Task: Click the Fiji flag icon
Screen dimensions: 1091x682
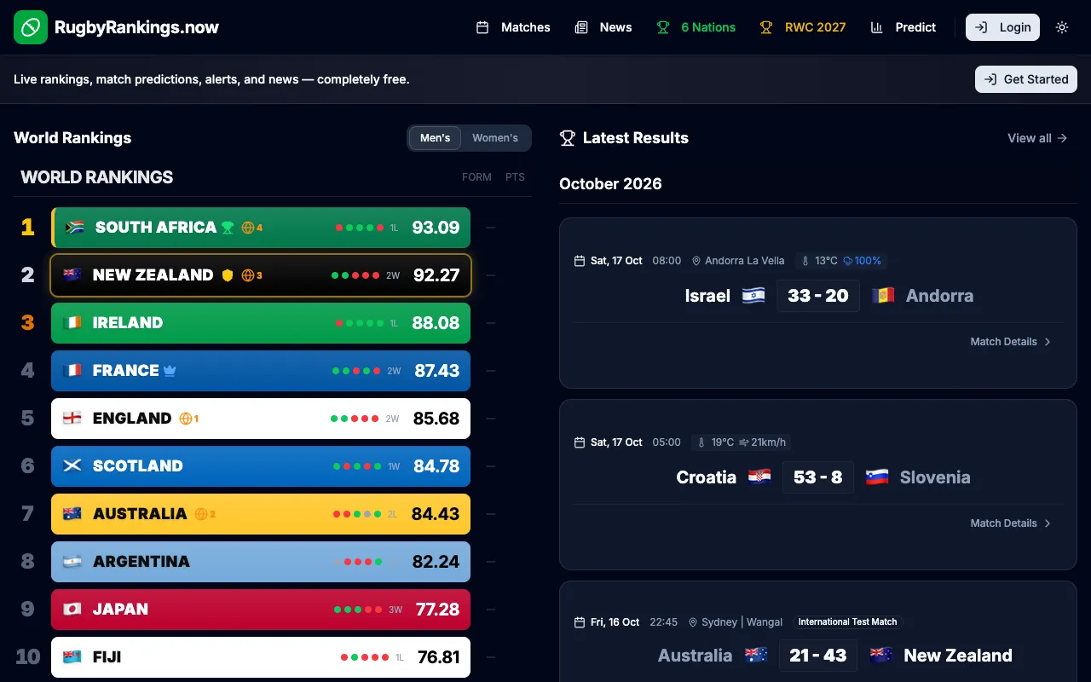Action: (x=72, y=657)
